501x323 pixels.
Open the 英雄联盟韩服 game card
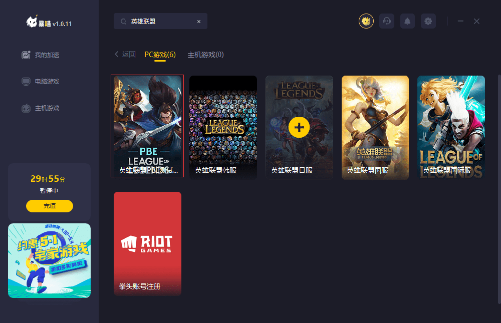223,127
